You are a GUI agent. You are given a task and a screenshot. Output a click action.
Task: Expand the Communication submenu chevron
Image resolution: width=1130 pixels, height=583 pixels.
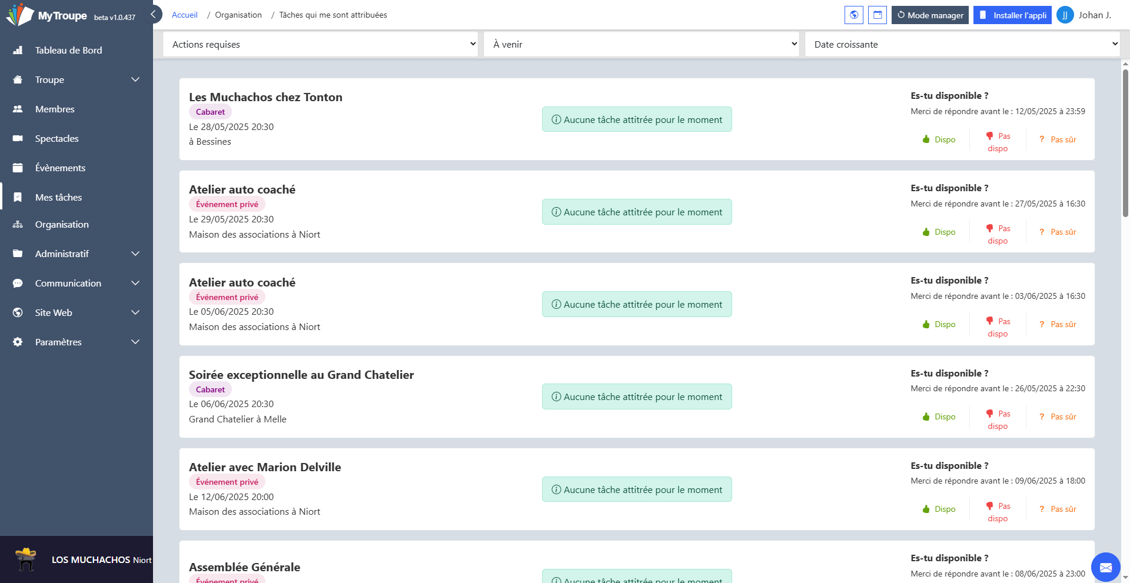tap(135, 283)
